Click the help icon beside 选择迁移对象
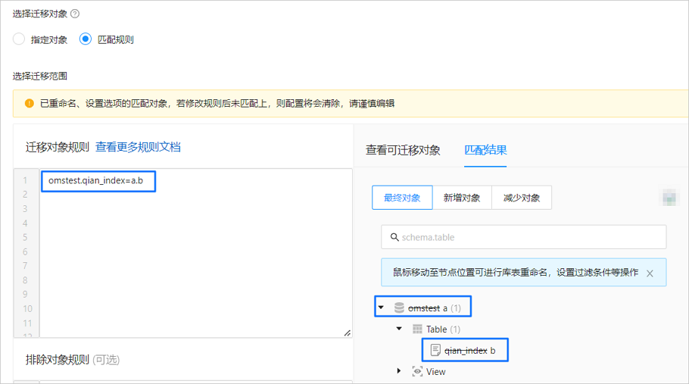This screenshot has width=689, height=384. (75, 14)
